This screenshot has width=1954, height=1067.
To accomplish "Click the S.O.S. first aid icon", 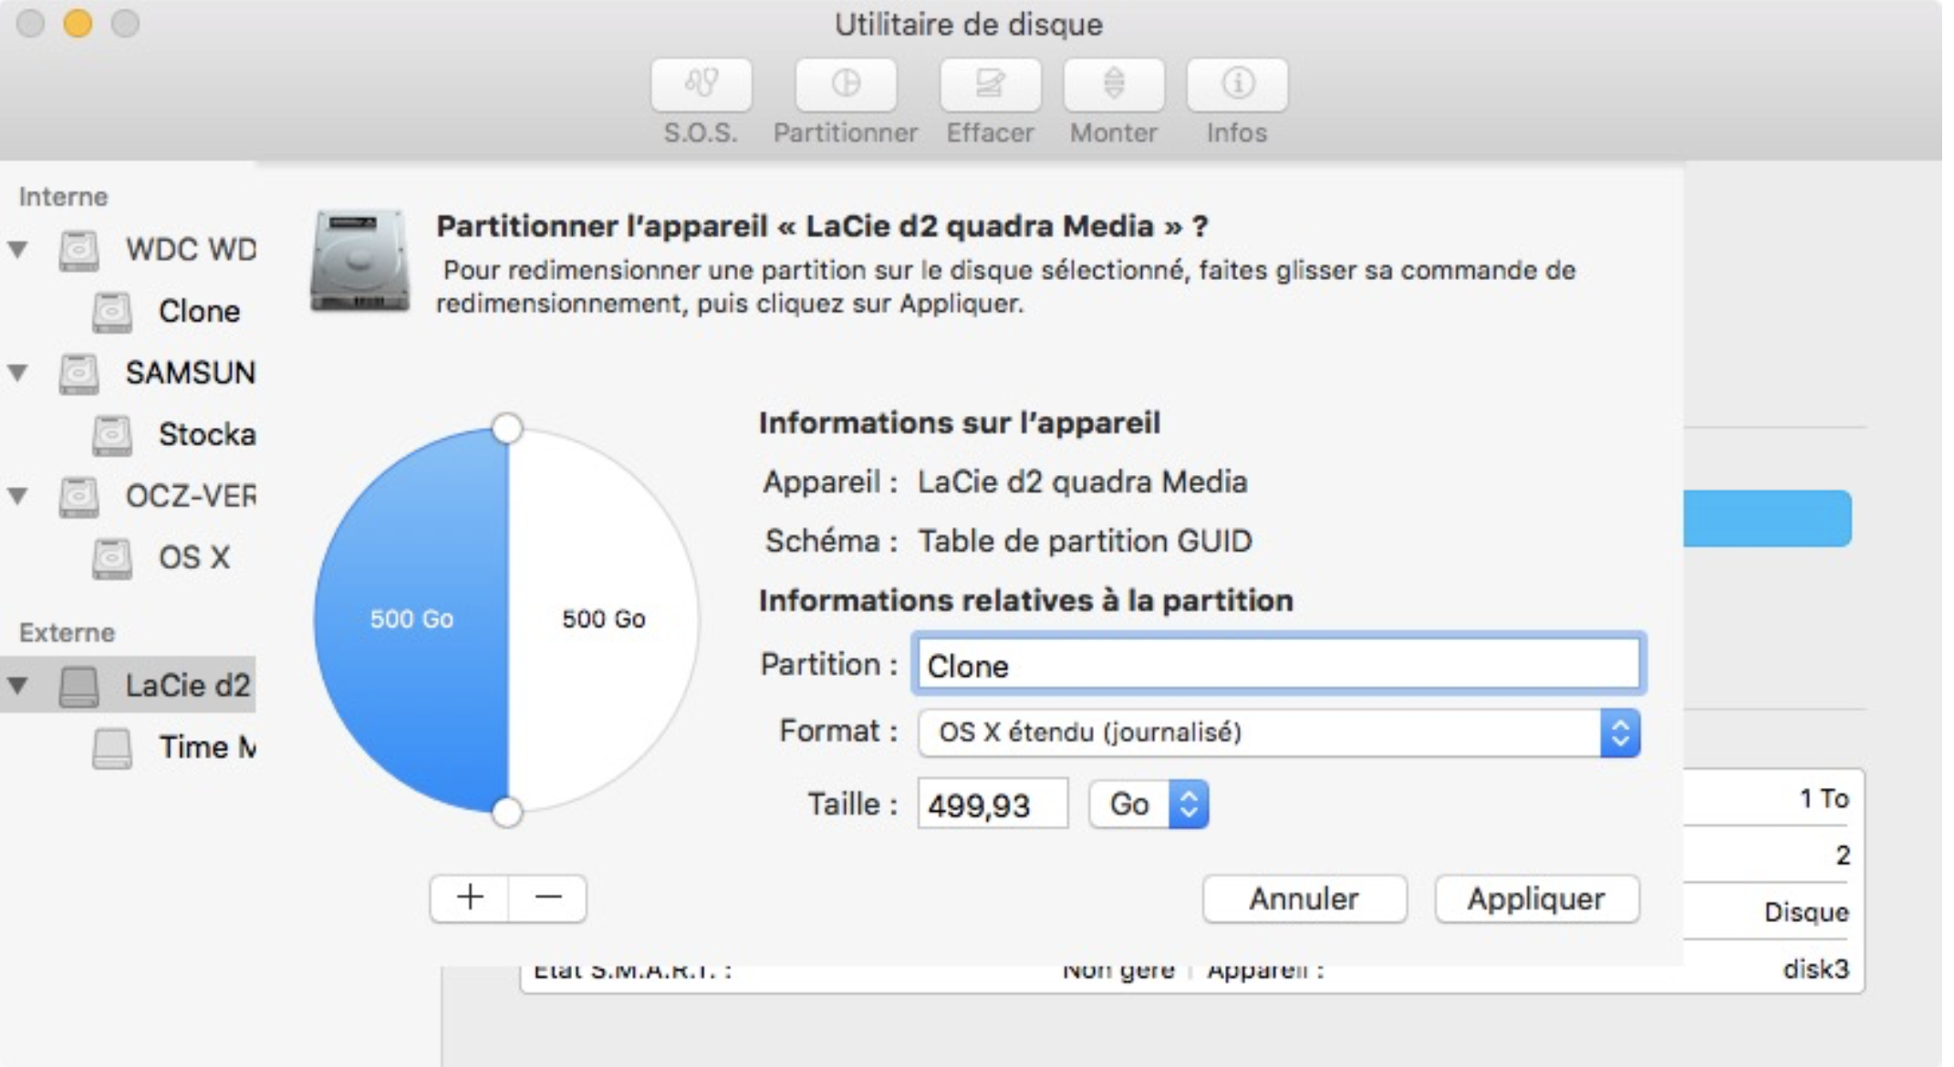I will pyautogui.click(x=701, y=85).
